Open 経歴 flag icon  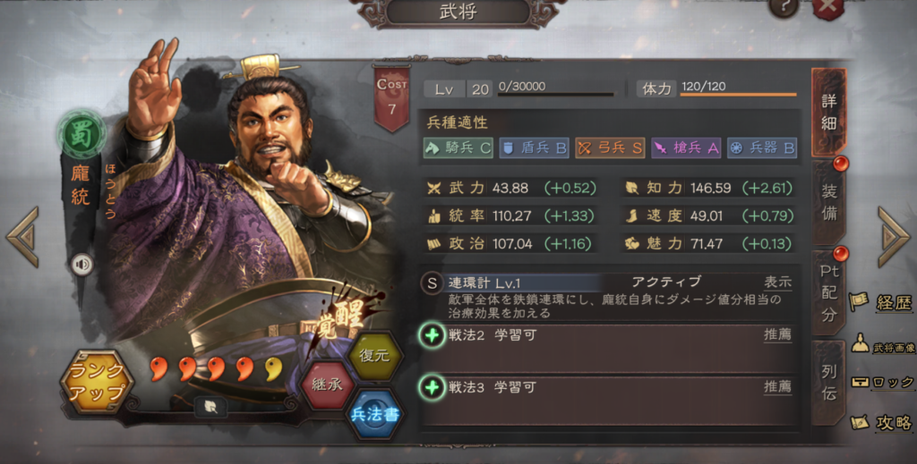[x=860, y=301]
